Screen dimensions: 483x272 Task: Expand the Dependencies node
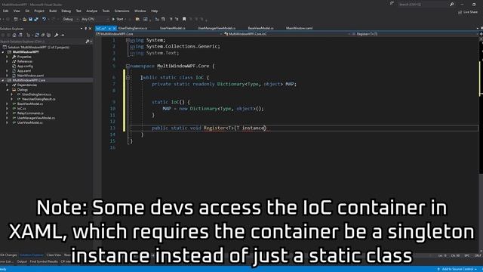[8, 85]
